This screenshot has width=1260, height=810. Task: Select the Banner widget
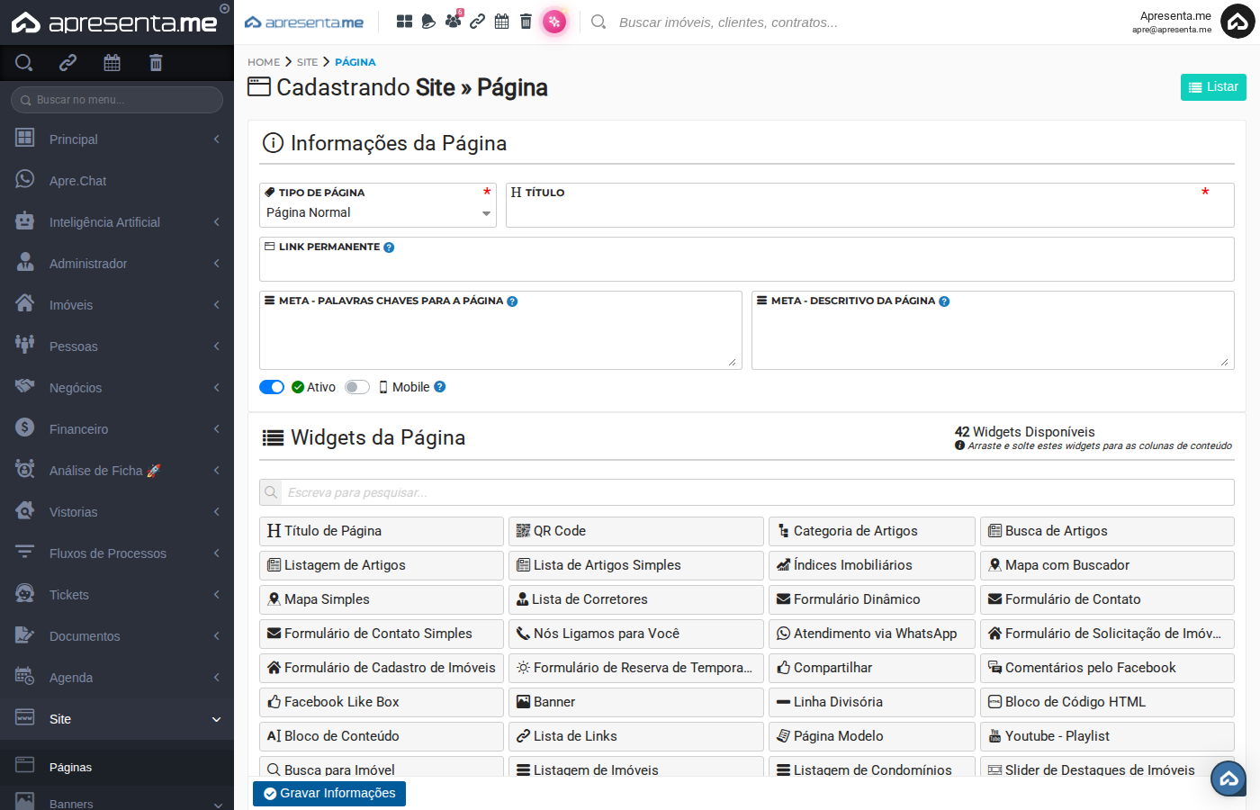click(x=635, y=702)
